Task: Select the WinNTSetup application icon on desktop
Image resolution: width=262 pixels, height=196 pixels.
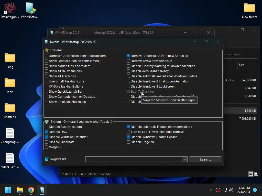Action: pyautogui.click(x=30, y=10)
